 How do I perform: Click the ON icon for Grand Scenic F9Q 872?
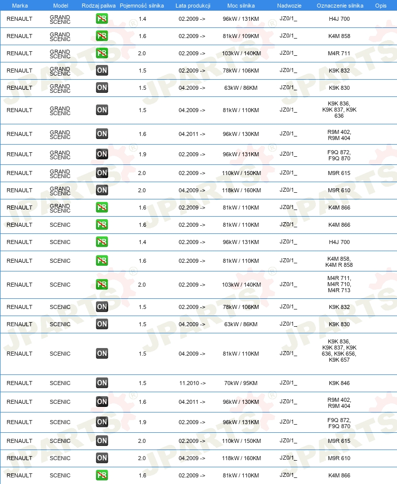point(102,154)
